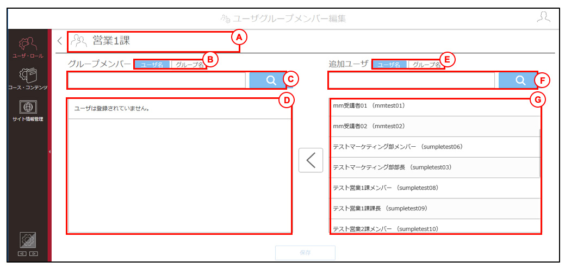Toggle グループメンバー filter to ユーザ名
The height and width of the screenshot is (268, 565).
(152, 65)
